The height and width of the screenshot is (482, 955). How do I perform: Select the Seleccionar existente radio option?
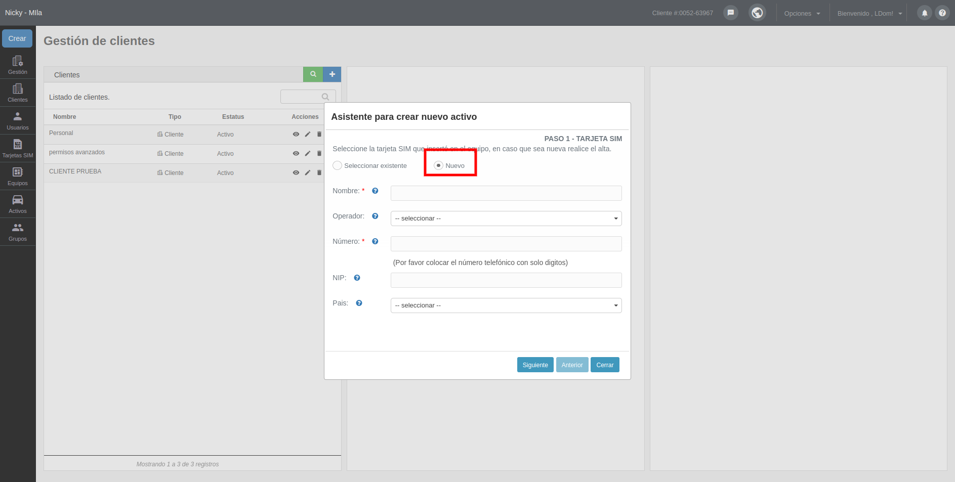[337, 165]
